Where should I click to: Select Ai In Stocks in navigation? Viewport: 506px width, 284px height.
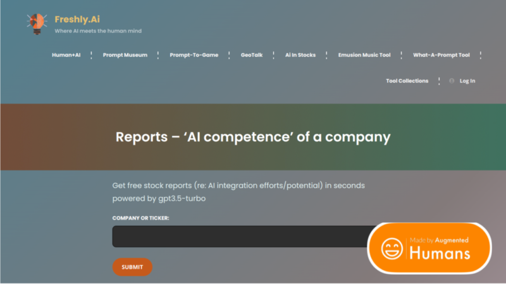(300, 55)
